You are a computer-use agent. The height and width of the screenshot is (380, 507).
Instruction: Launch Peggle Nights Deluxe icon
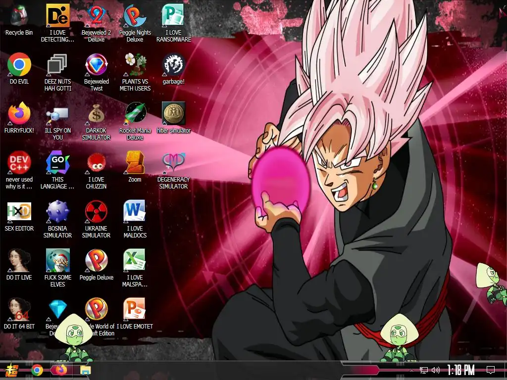tap(135, 24)
